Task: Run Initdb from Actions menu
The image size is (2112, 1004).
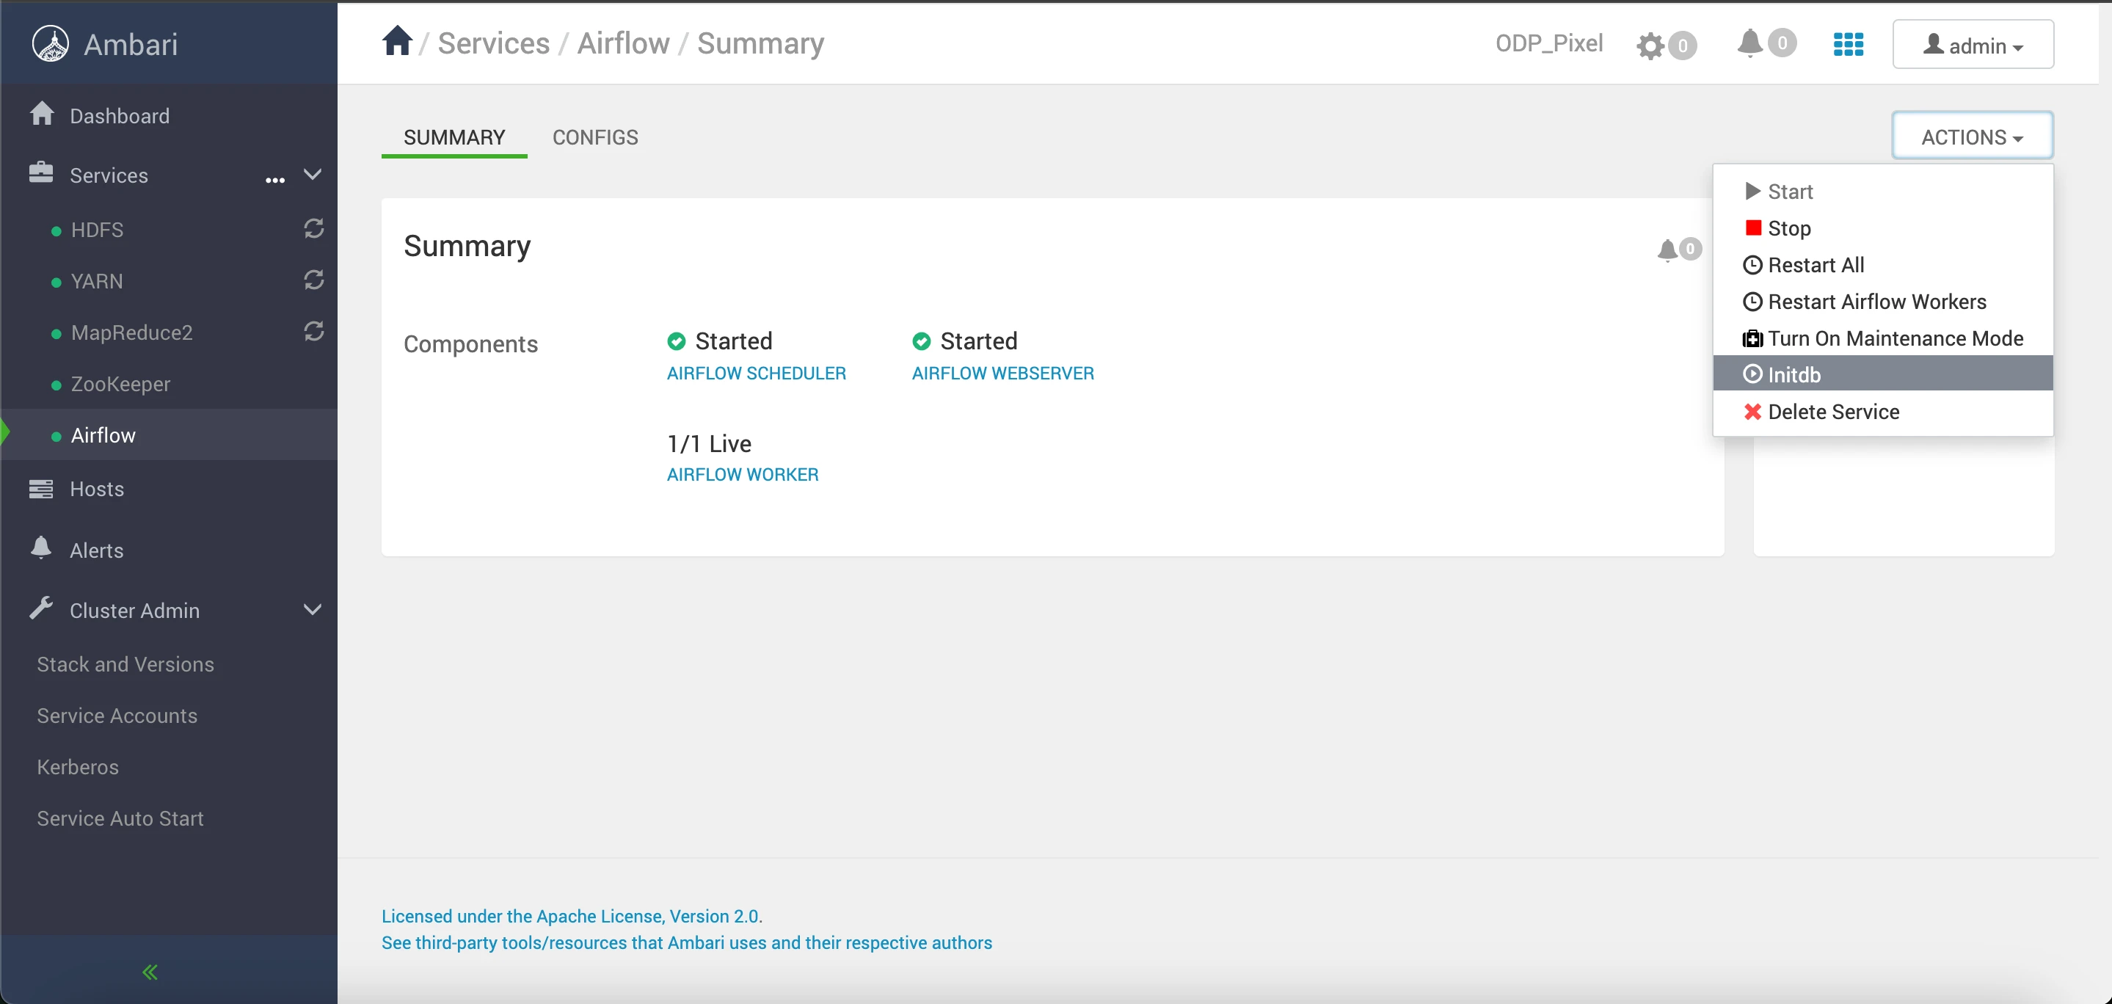Action: pos(1882,374)
